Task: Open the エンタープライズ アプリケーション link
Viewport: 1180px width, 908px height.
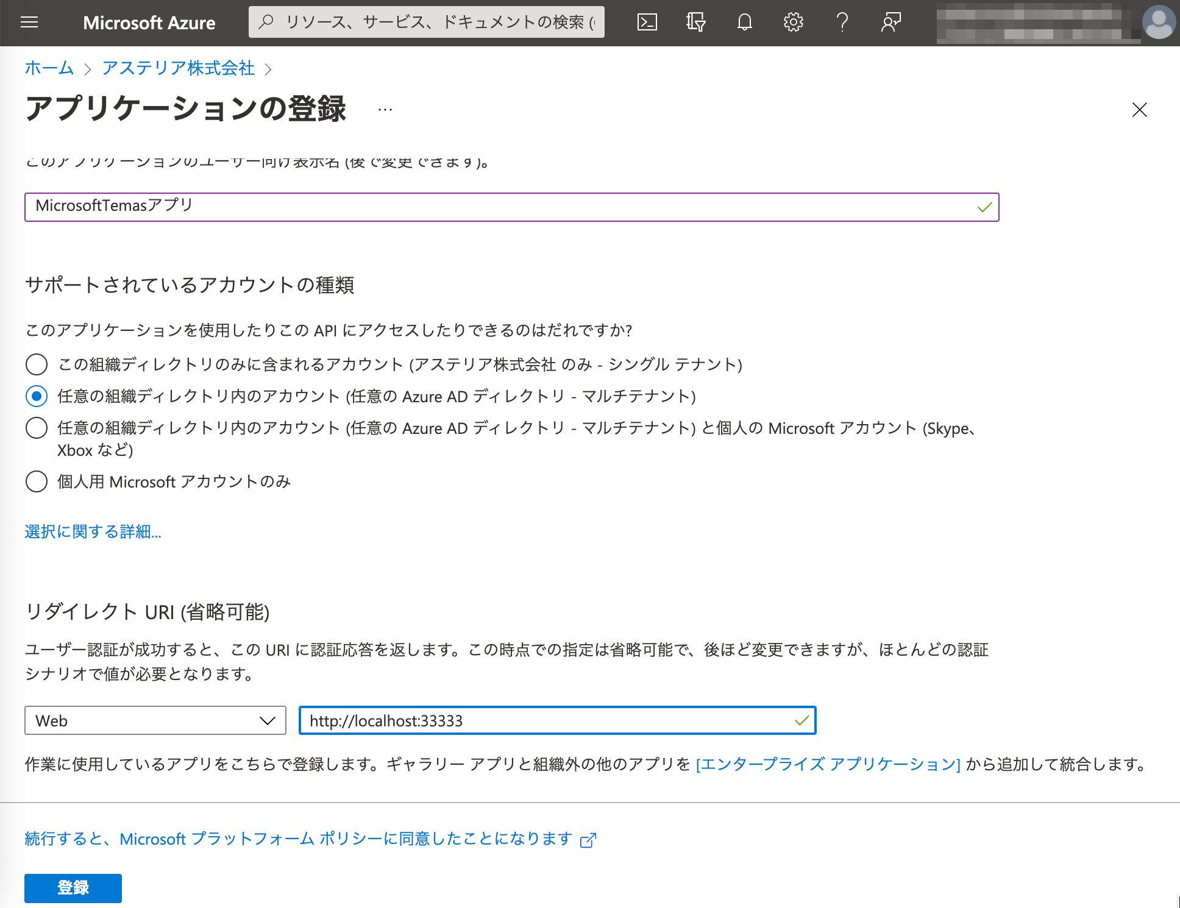Action: pyautogui.click(x=828, y=764)
